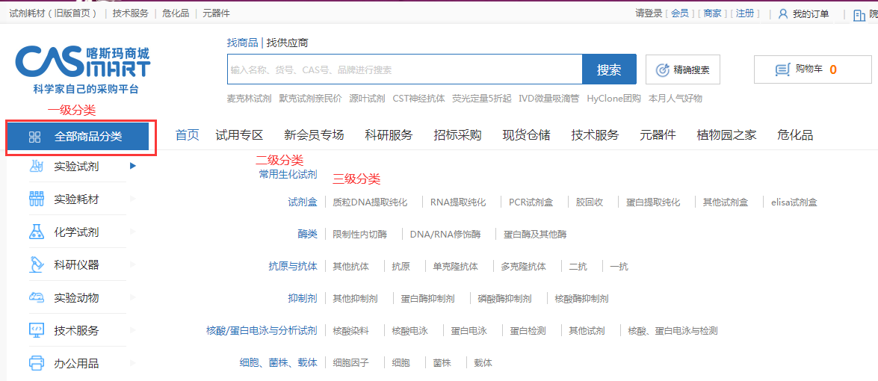Click the 注册 register link
The height and width of the screenshot is (381, 878).
(744, 13)
